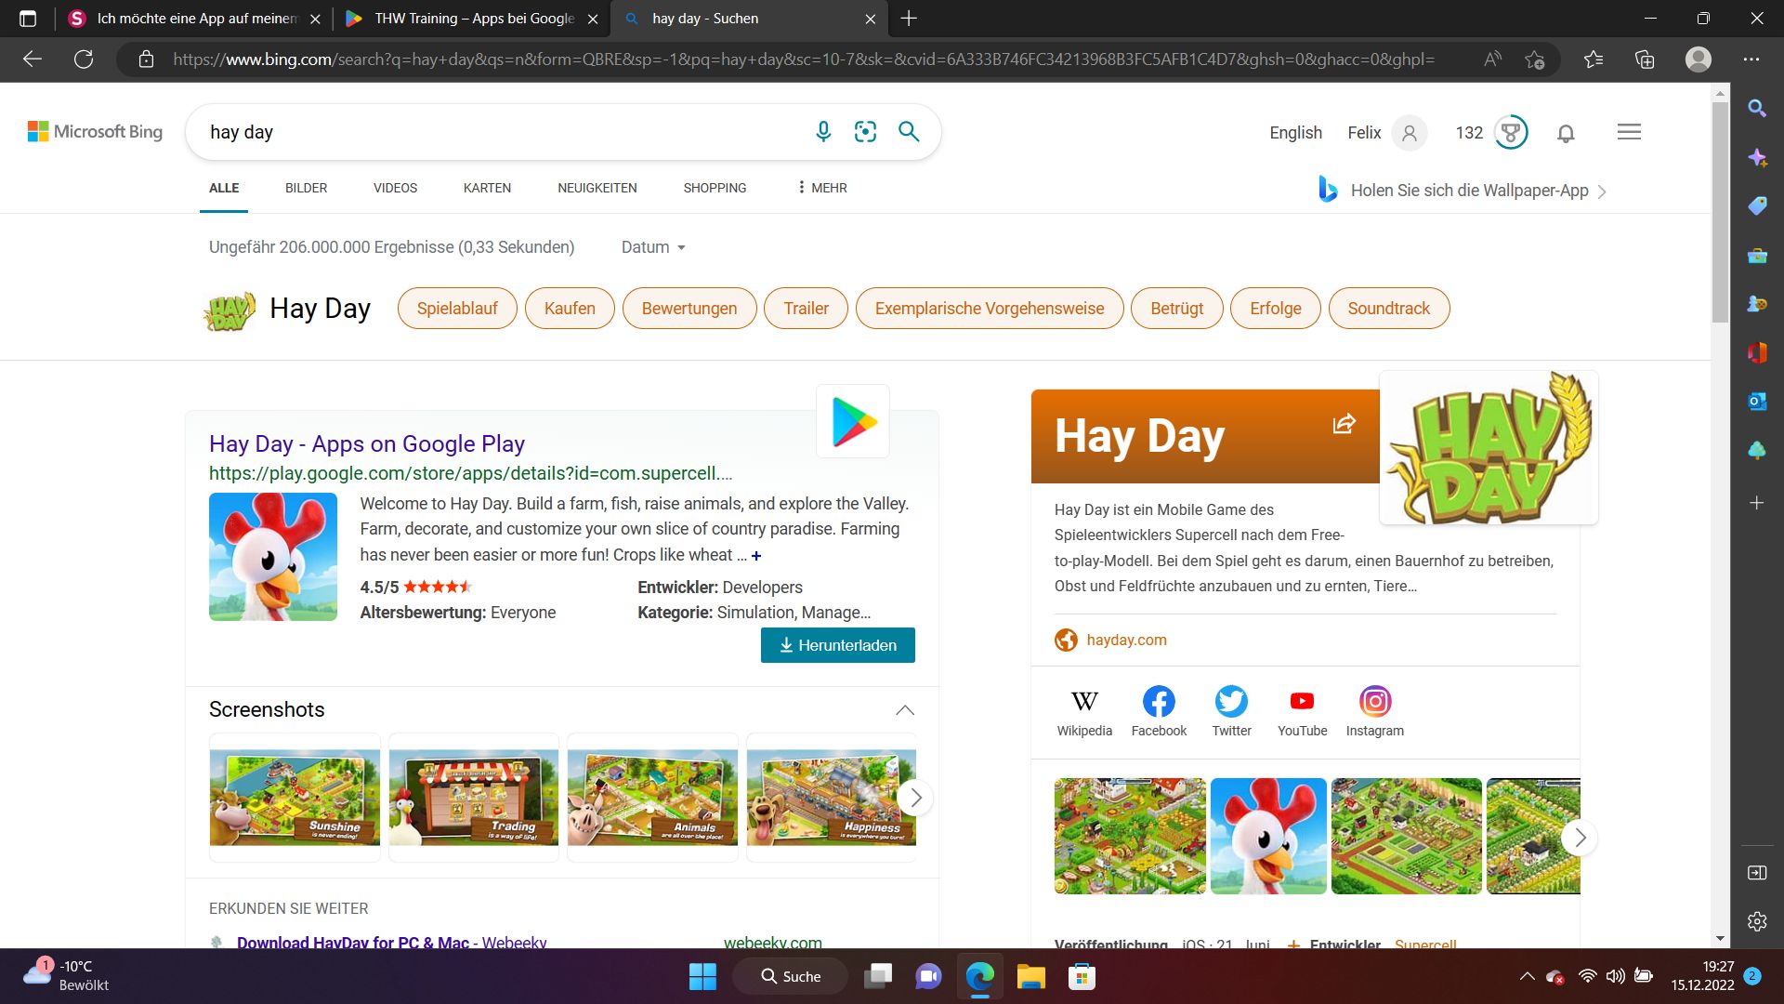Open the MEHR menu
The image size is (1784, 1004).
pos(822,188)
